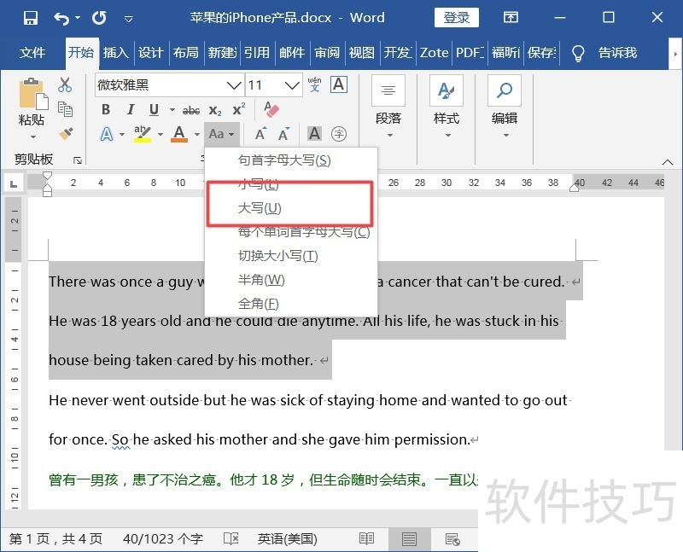Open font color dropdown arrow

[197, 134]
